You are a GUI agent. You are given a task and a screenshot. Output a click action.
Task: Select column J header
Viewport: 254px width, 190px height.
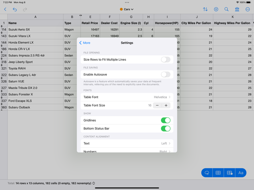[x=197, y=17]
